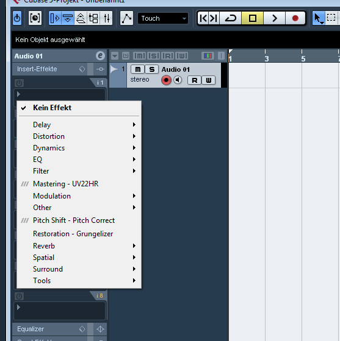Expand the Other effects submenu
Screen dimensions: 340x341
click(79, 208)
